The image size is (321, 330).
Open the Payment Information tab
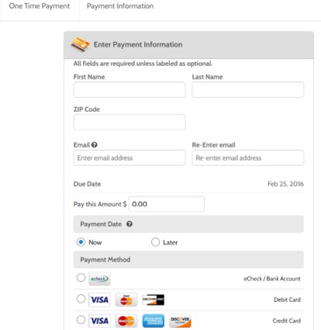click(120, 6)
